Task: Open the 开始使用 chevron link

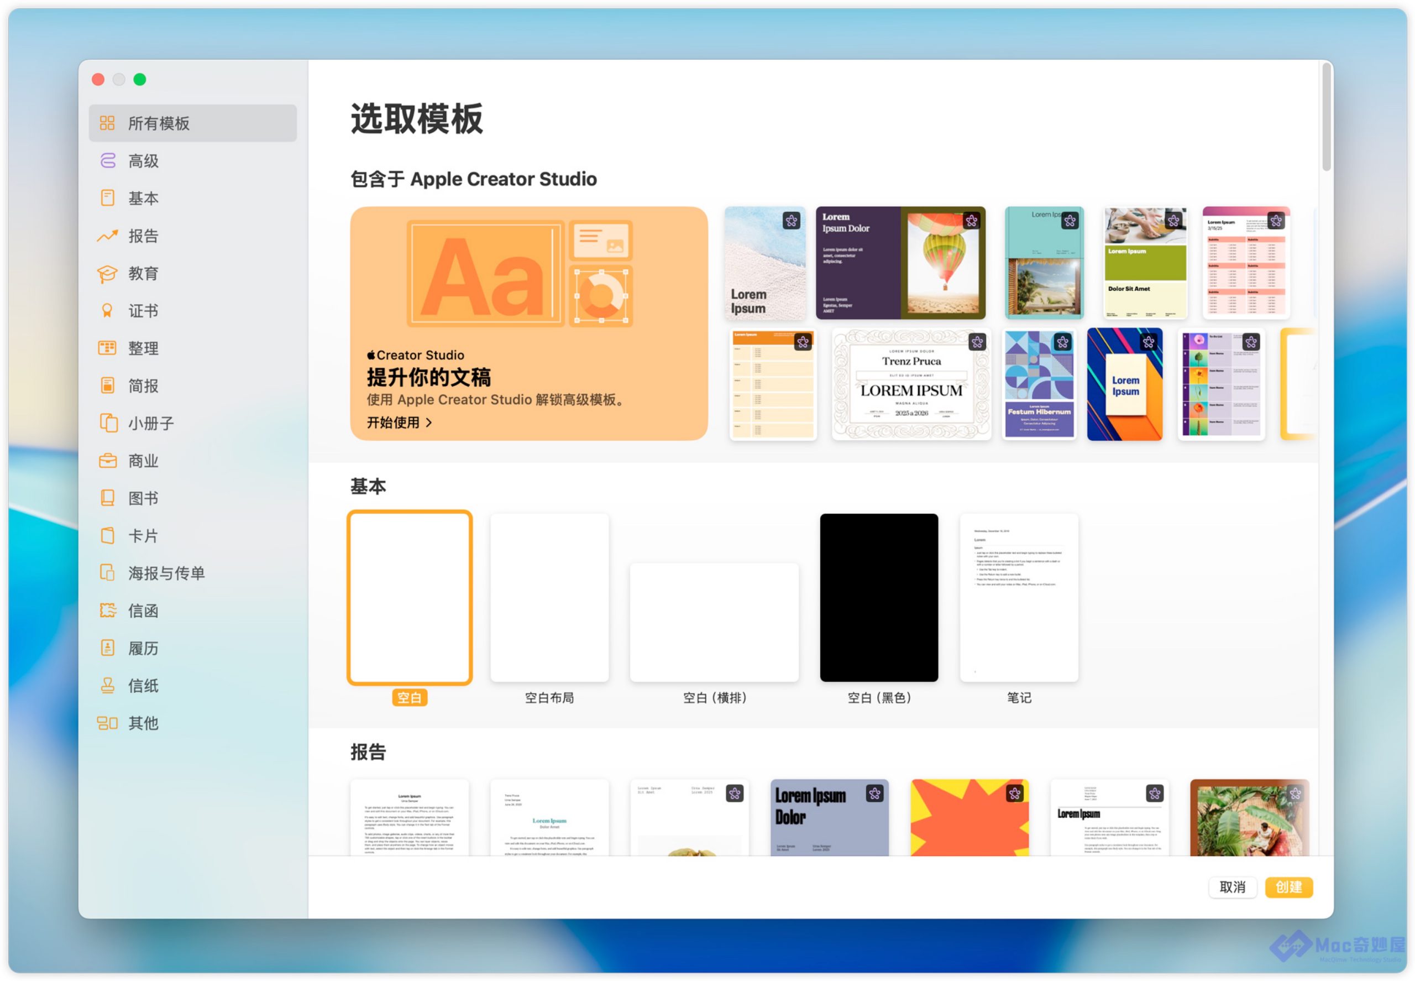Action: point(400,422)
